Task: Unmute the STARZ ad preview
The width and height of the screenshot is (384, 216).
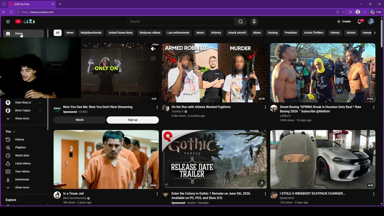Action: [x=153, y=49]
